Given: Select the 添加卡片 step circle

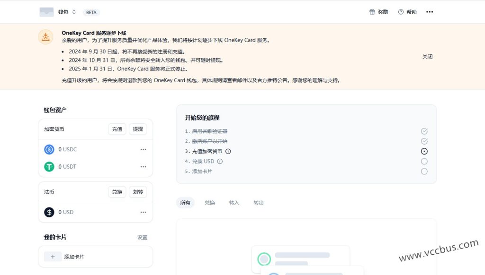Looking at the screenshot, I should coord(424,172).
